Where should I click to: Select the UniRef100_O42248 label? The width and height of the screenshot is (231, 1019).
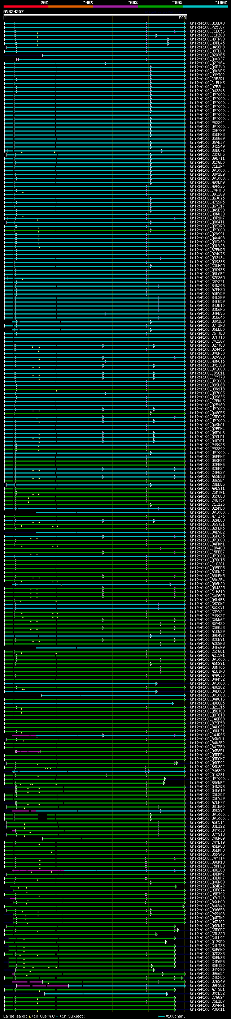pyautogui.click(x=207, y=91)
